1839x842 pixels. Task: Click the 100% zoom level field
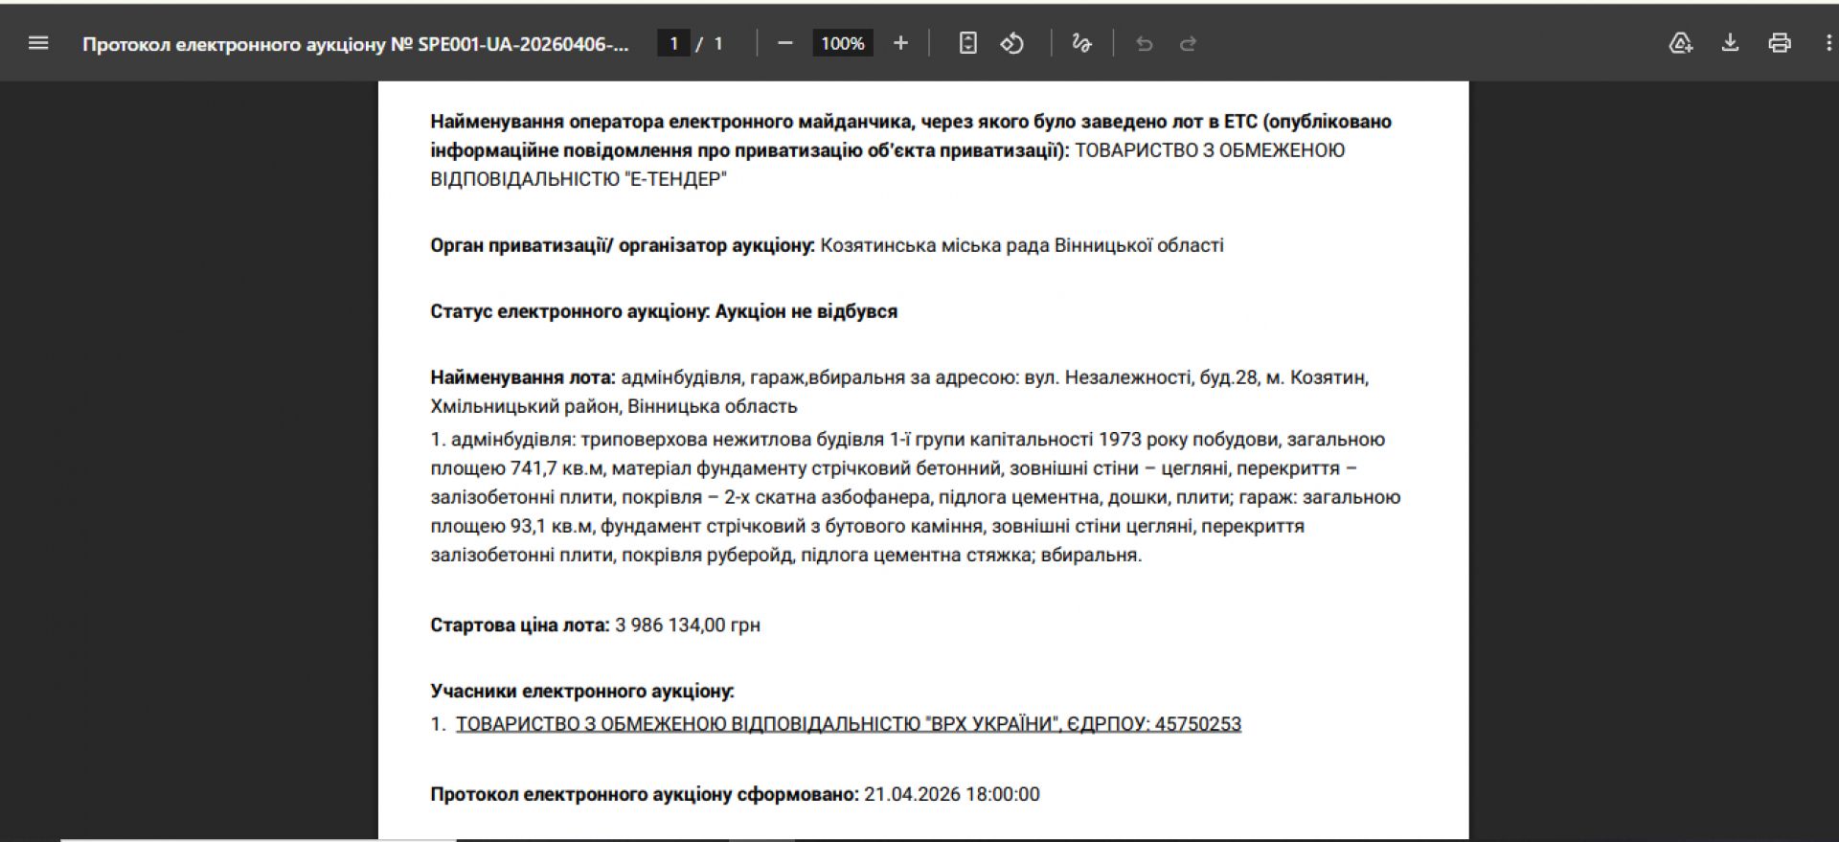point(843,43)
